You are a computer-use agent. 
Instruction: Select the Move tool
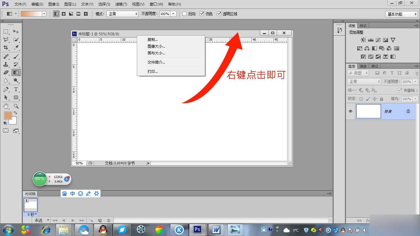tap(16, 32)
